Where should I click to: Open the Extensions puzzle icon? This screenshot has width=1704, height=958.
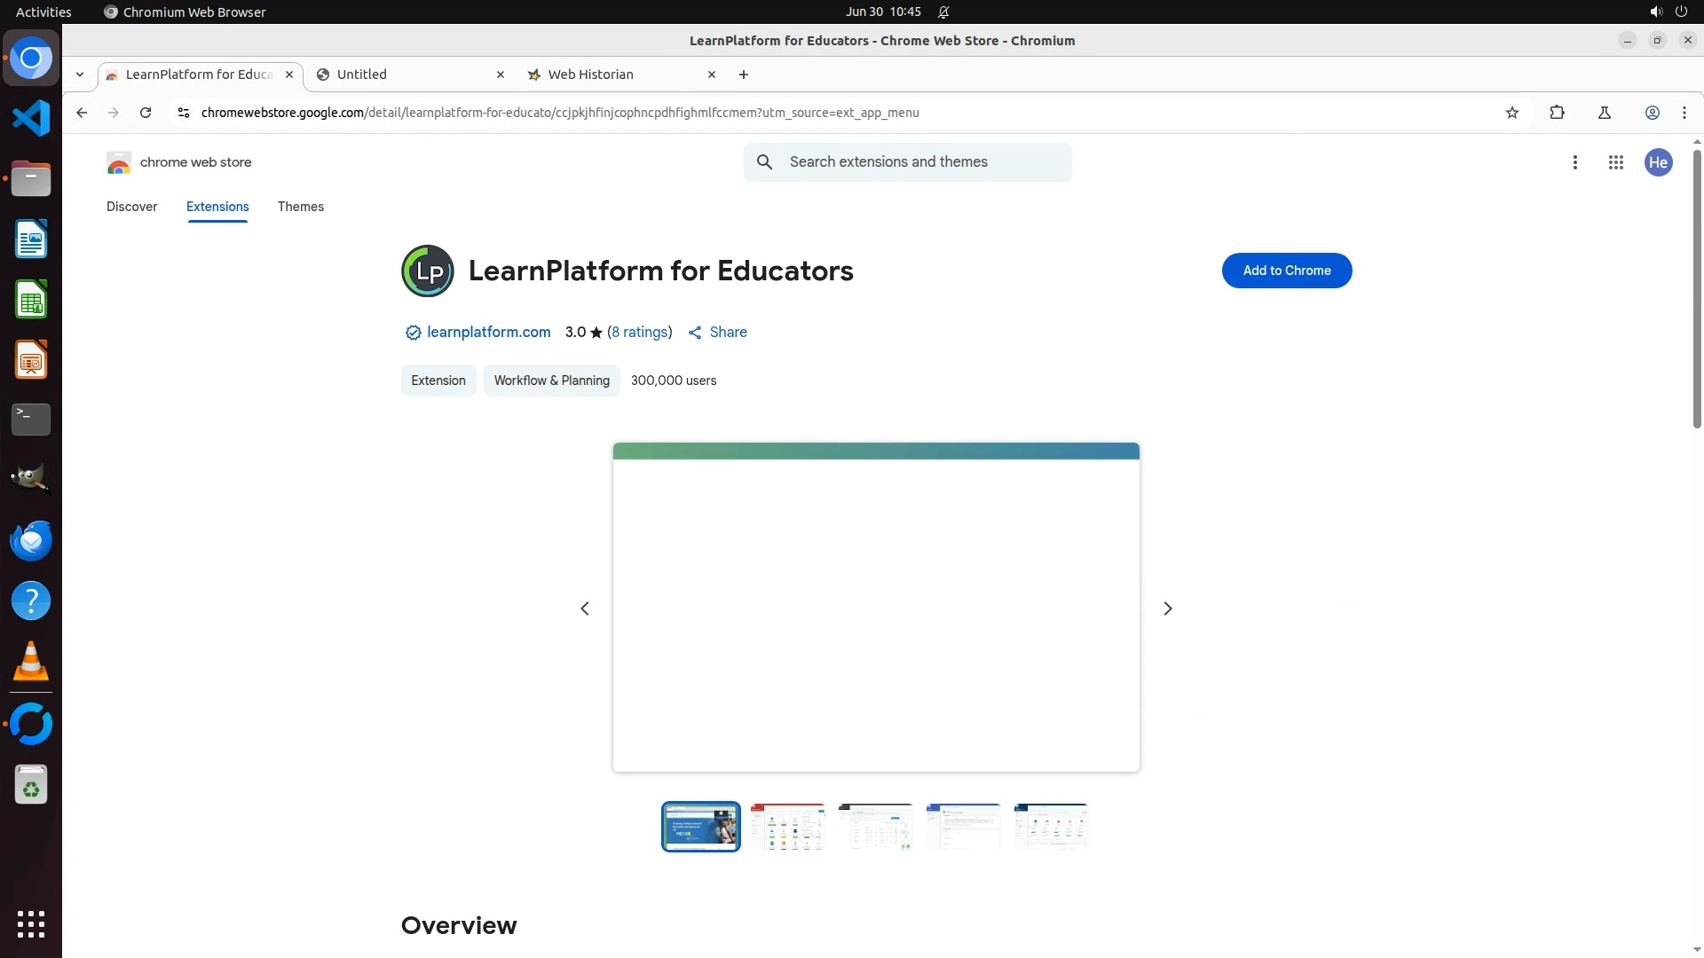coord(1557,113)
